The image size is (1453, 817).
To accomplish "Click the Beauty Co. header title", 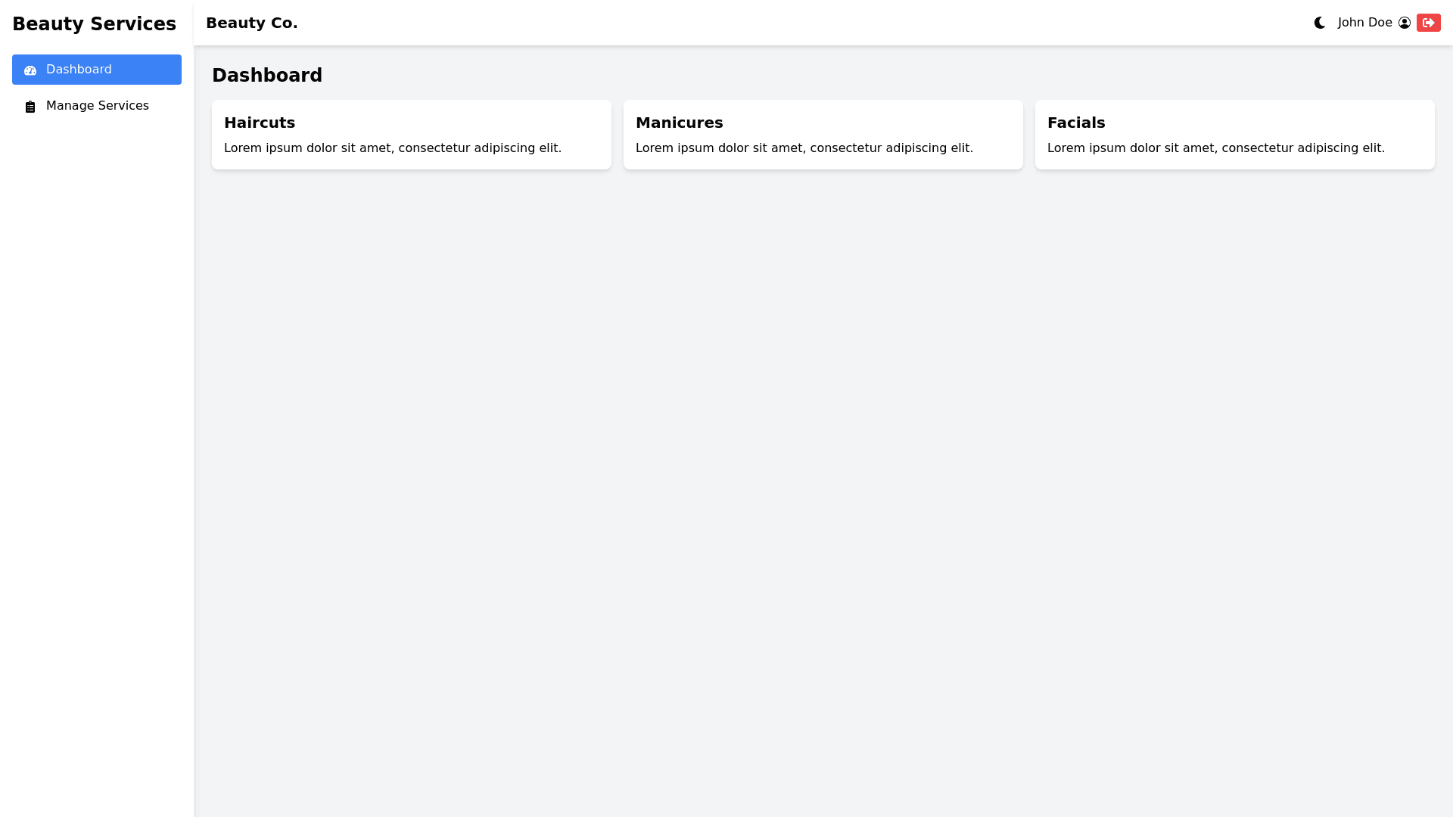I will click(x=251, y=23).
